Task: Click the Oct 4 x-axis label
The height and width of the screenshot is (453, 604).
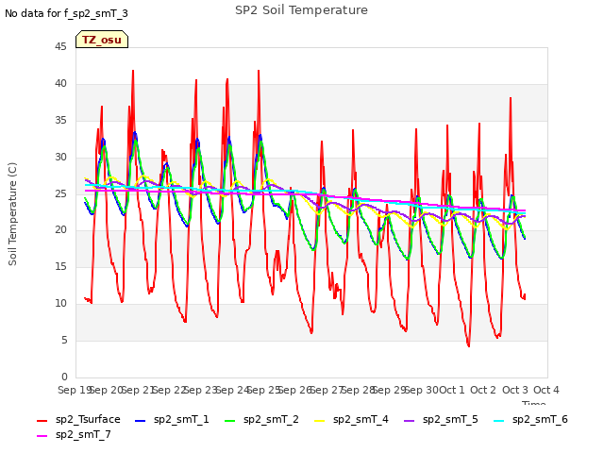Action: (x=545, y=390)
